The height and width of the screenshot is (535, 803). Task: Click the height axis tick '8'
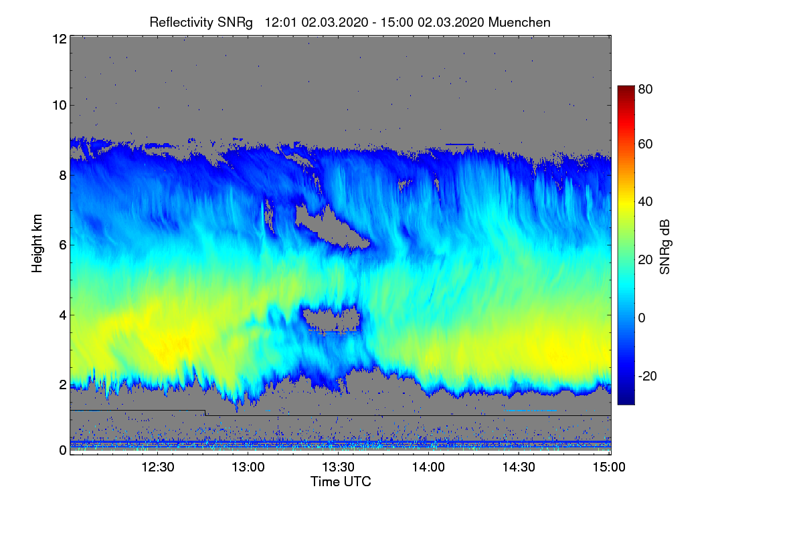point(62,176)
